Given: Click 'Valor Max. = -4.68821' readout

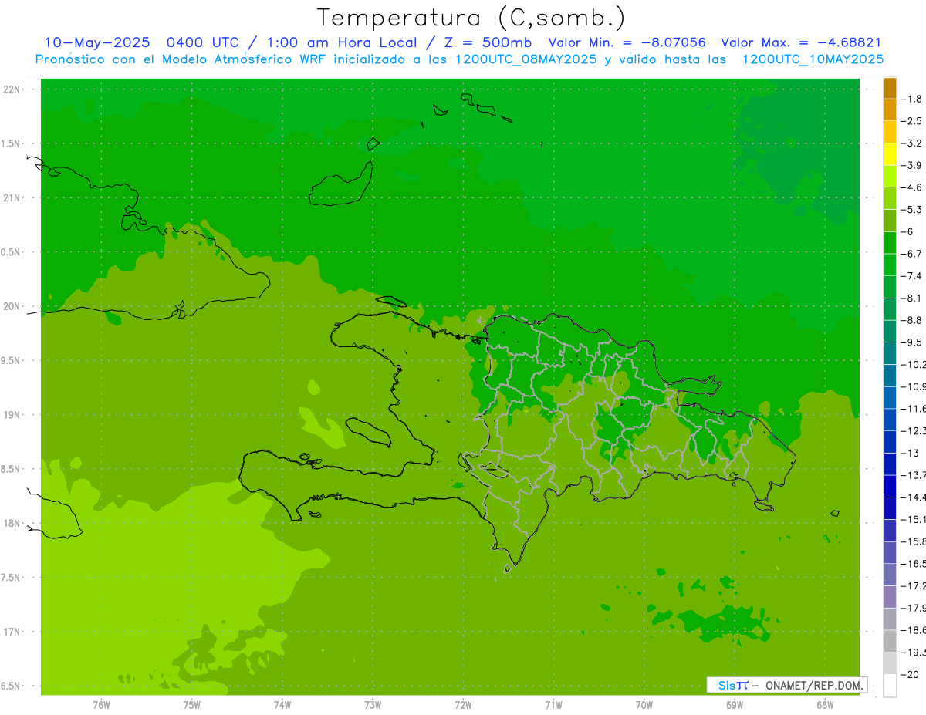Looking at the screenshot, I should click(801, 42).
